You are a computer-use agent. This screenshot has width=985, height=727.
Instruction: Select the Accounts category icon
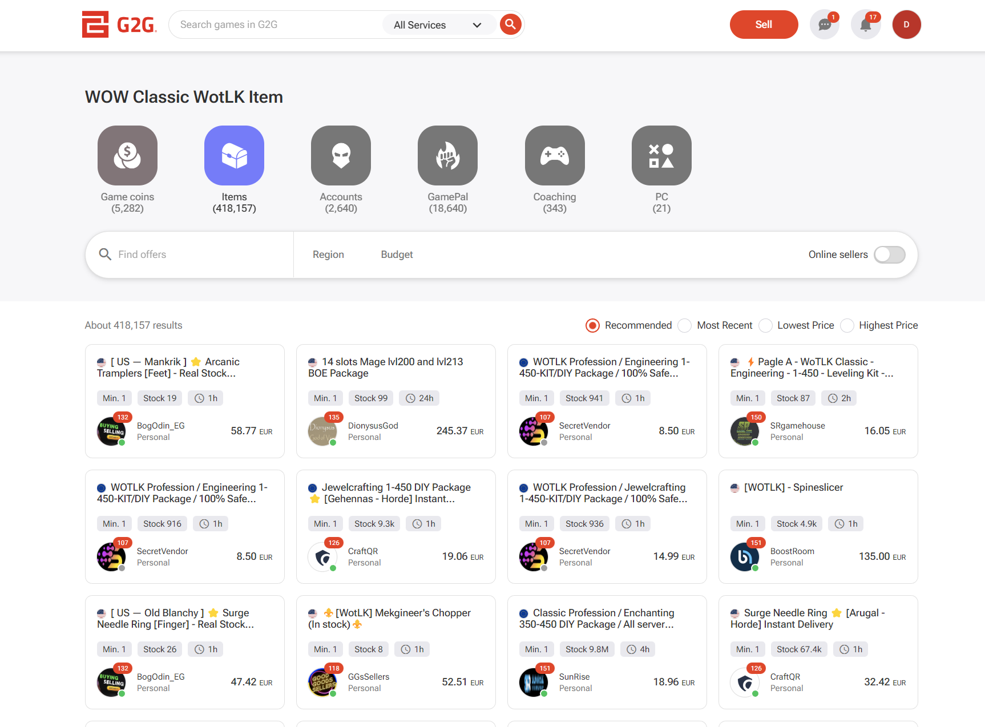pyautogui.click(x=341, y=155)
